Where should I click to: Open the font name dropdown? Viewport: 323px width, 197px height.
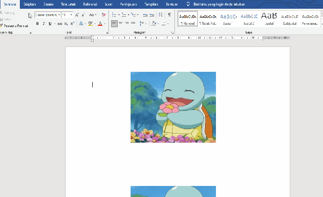click(59, 15)
